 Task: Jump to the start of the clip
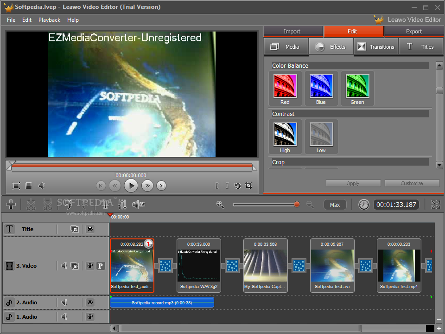101,186
